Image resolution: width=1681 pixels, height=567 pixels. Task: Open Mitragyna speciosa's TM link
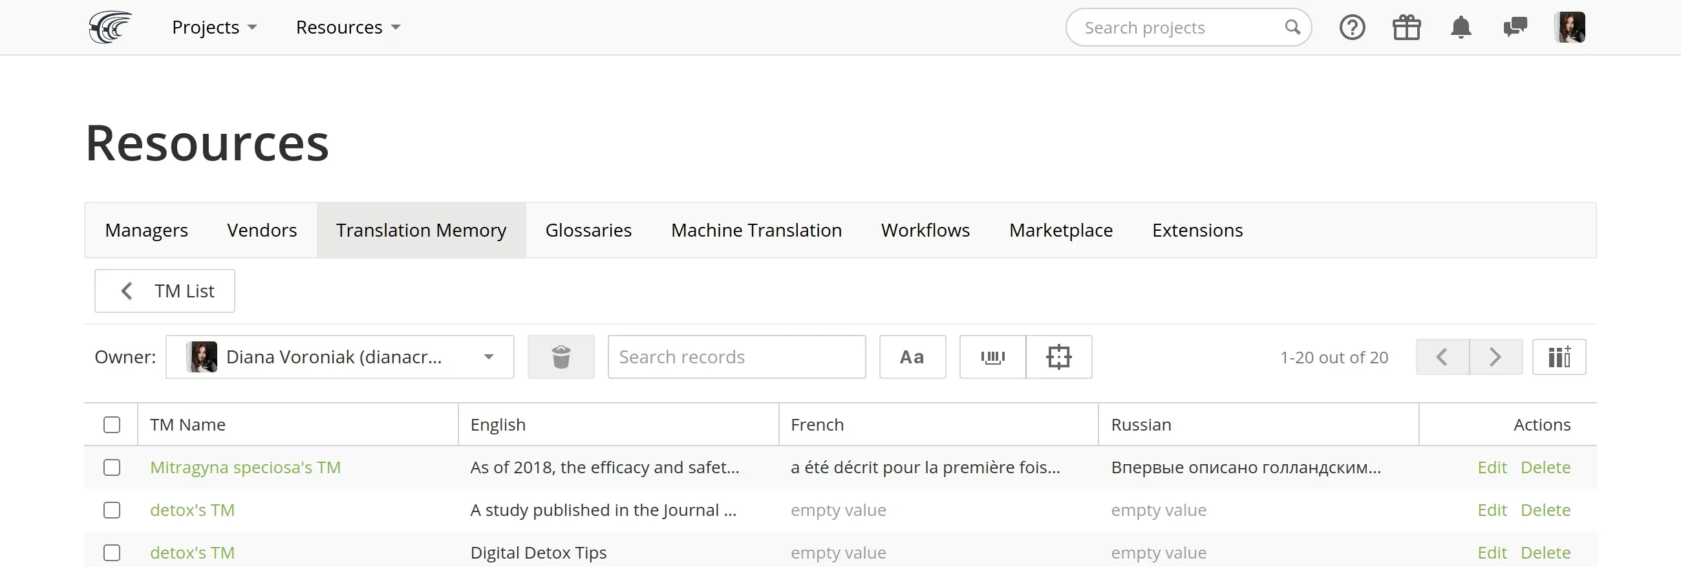pyautogui.click(x=246, y=467)
